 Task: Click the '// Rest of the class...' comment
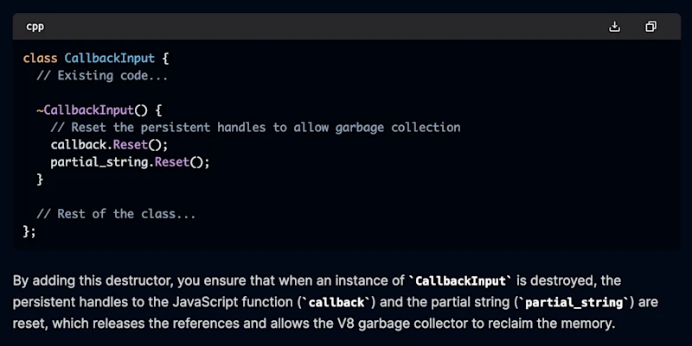click(x=116, y=214)
